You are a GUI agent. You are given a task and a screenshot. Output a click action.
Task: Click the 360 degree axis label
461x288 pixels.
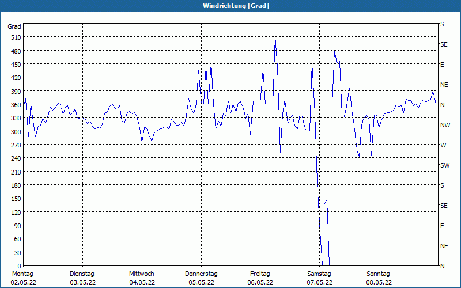14,104
